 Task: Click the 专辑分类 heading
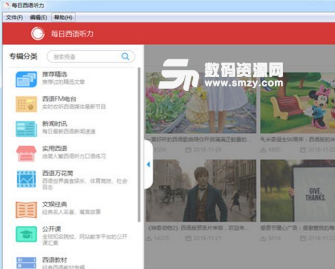point(23,56)
